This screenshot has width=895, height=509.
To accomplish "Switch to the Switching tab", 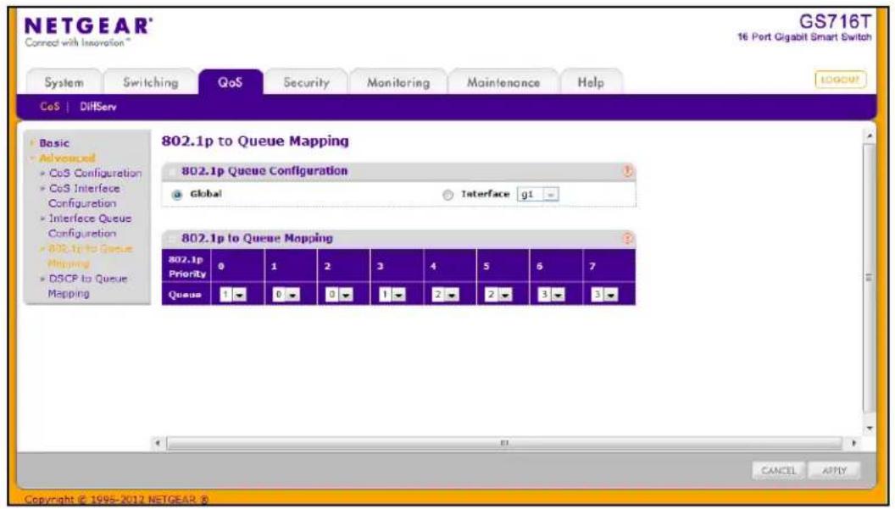I will coord(151,82).
